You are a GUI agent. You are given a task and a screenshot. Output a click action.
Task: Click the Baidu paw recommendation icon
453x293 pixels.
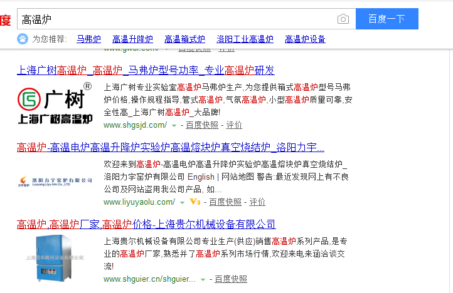[23, 39]
